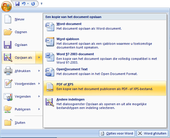The height and width of the screenshot is (138, 170).
Task: Click the PDF of XPS document icon
Action: click(x=50, y=87)
